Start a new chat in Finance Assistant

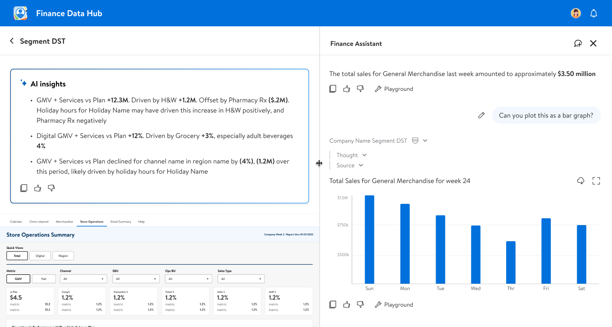coord(578,43)
